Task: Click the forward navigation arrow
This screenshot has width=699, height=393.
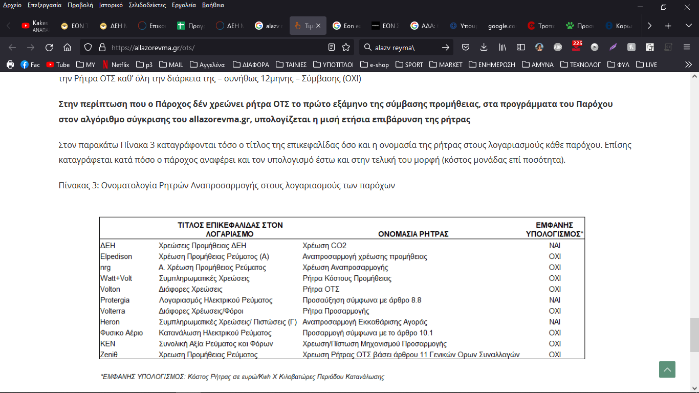Action: tap(31, 47)
